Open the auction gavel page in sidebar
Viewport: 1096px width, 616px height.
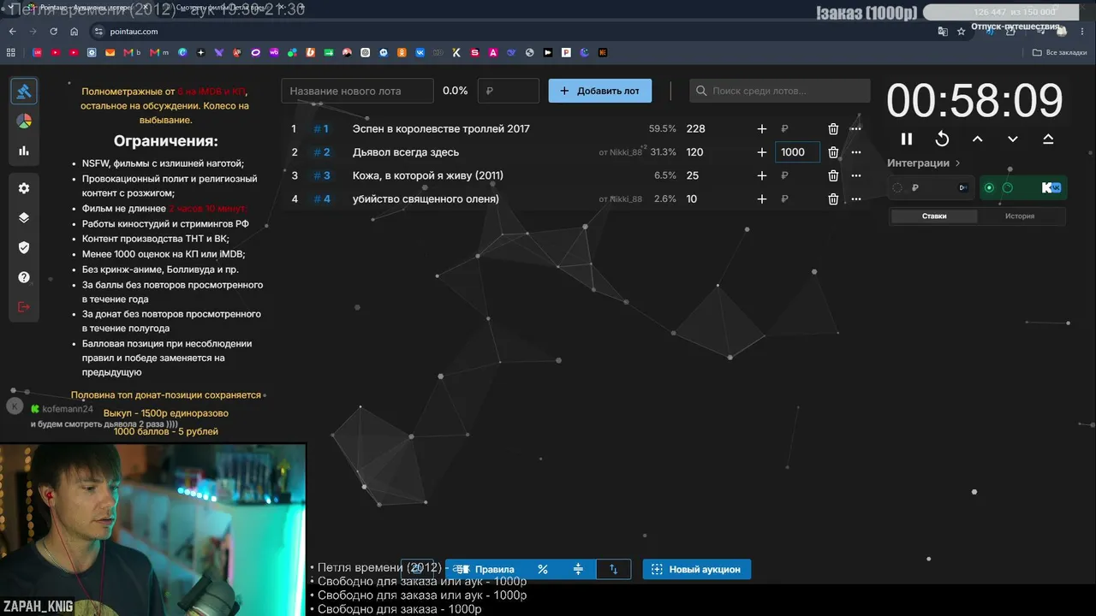coord(24,91)
